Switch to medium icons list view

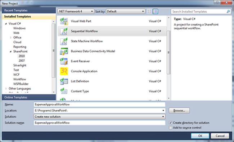pos(156,11)
